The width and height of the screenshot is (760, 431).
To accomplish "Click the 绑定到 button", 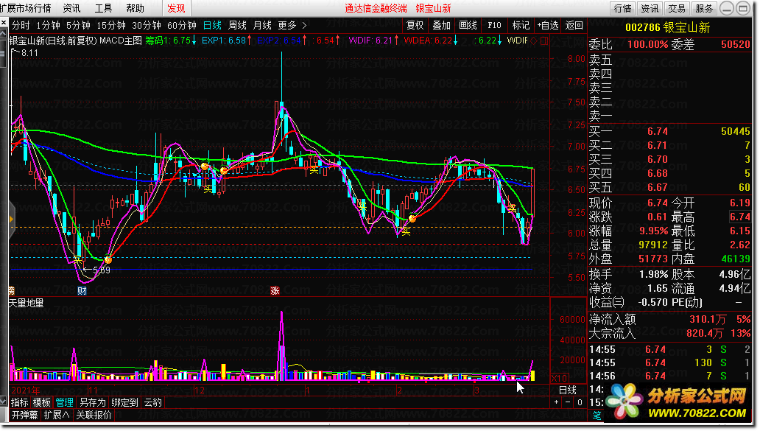I will 124,402.
